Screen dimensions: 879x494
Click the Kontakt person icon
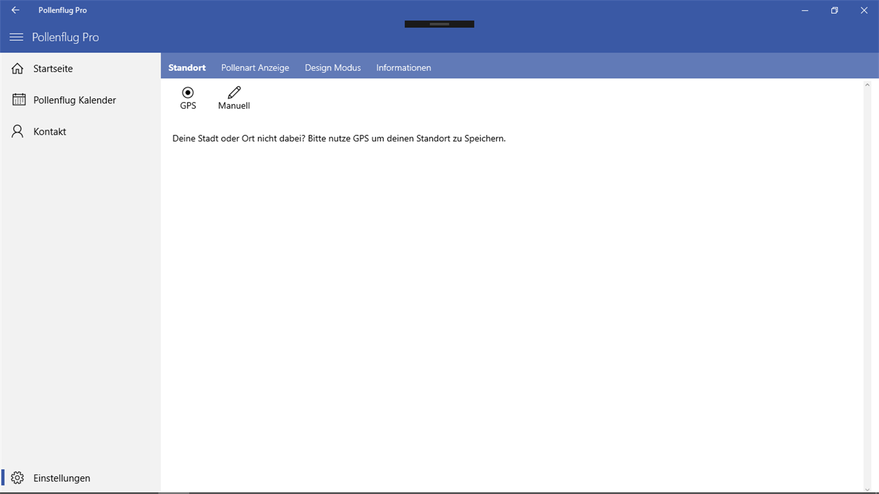pos(18,131)
